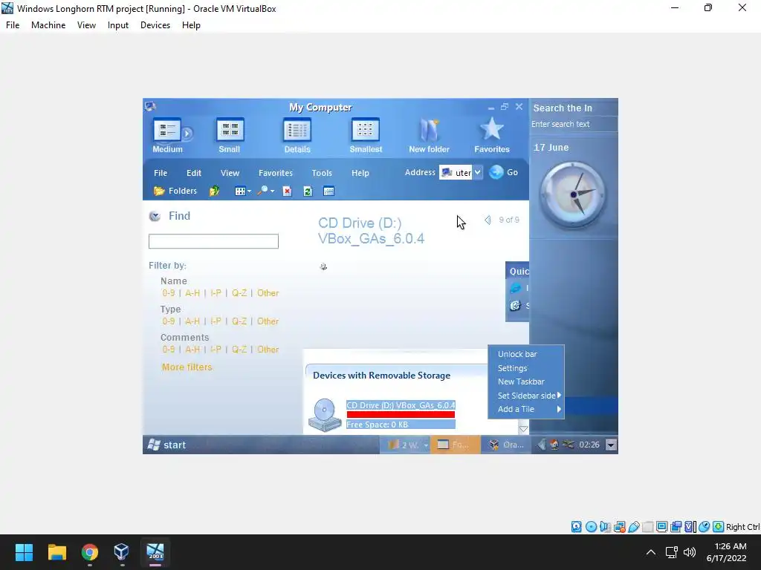The height and width of the screenshot is (570, 761).
Task: Click the Enter search text field
Action: click(x=574, y=124)
